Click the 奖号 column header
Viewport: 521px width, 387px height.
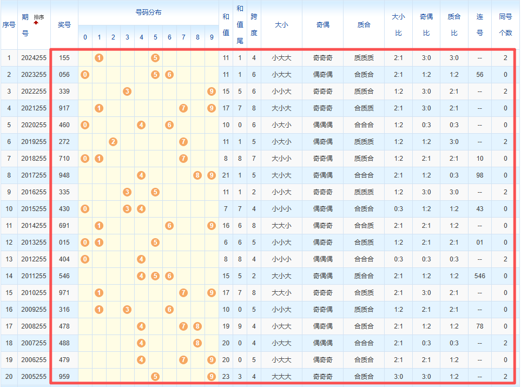64,24
